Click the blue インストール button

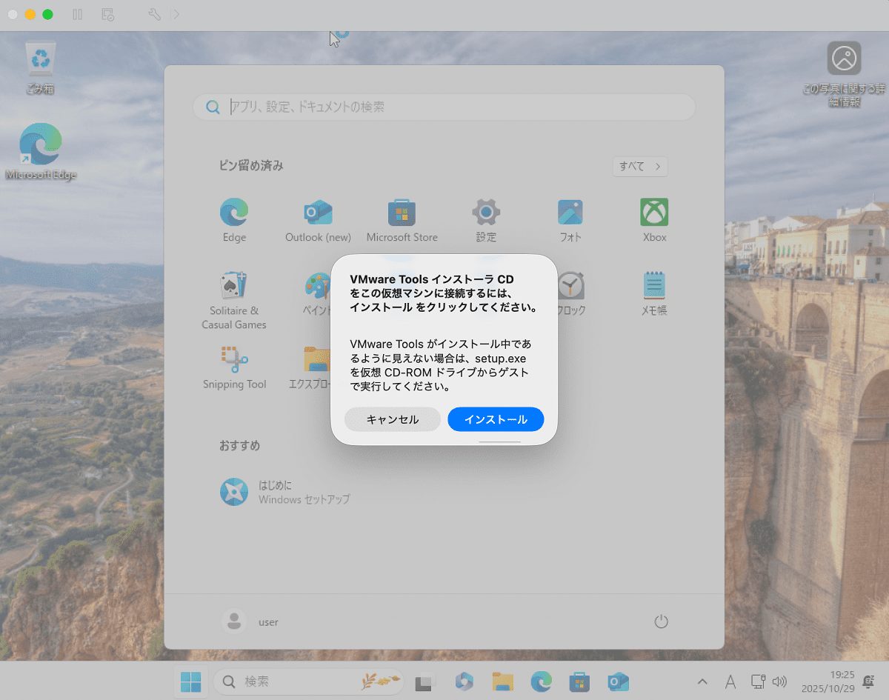pyautogui.click(x=496, y=419)
